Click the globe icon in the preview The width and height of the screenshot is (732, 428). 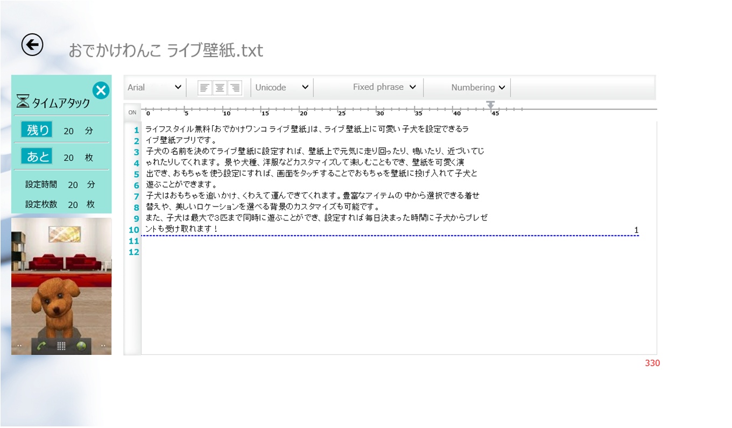[x=81, y=346]
